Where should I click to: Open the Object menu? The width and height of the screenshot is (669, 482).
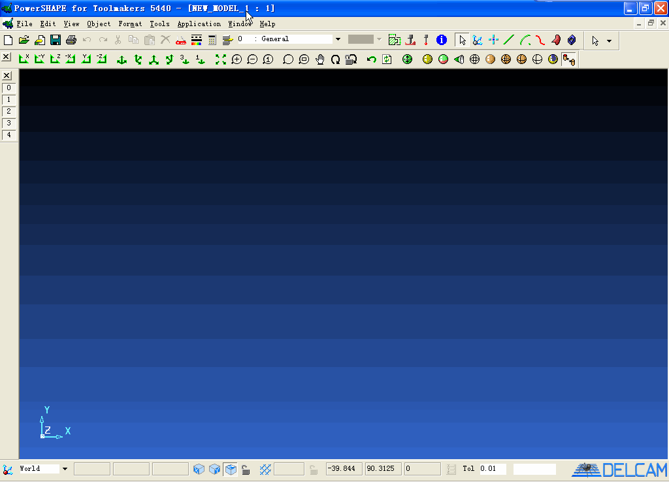click(x=99, y=24)
